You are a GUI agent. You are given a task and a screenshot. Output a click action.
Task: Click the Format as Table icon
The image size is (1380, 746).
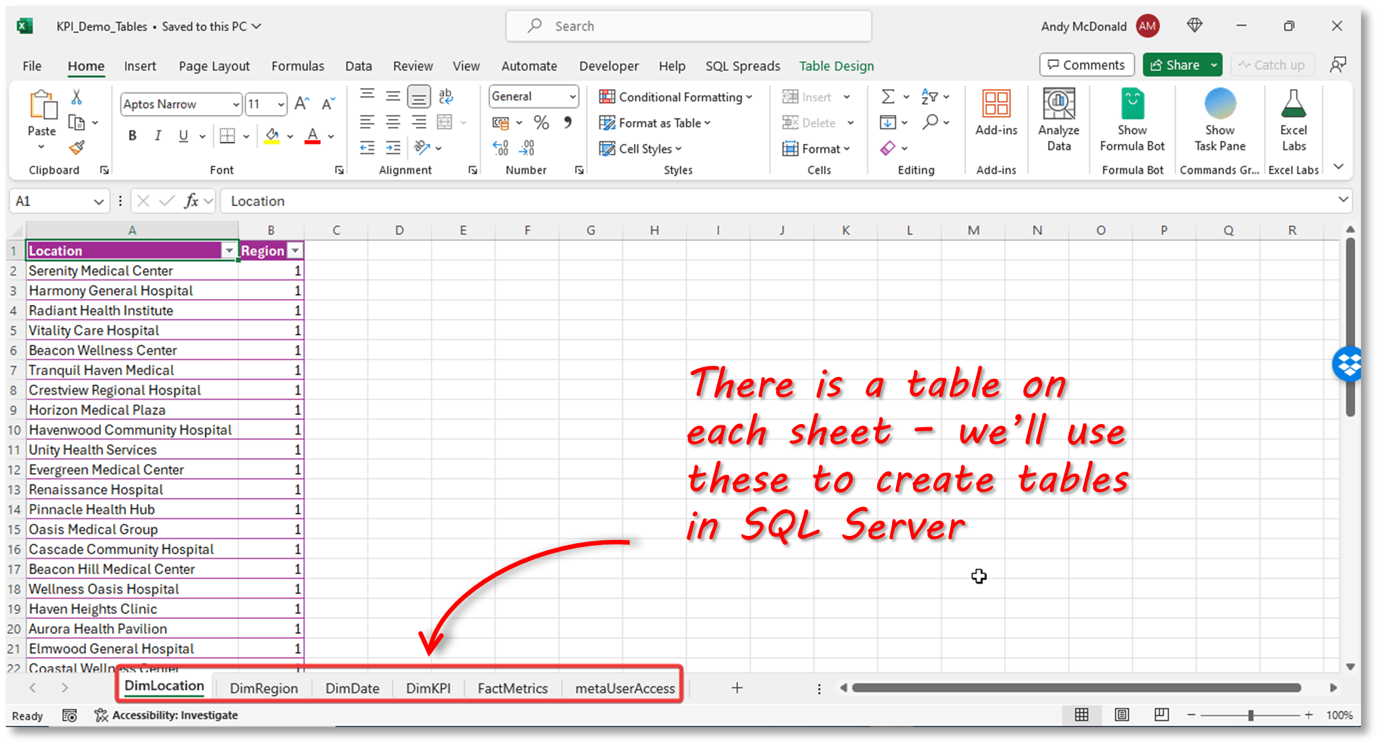608,122
